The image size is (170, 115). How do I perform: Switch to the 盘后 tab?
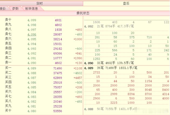(x=126, y=4)
